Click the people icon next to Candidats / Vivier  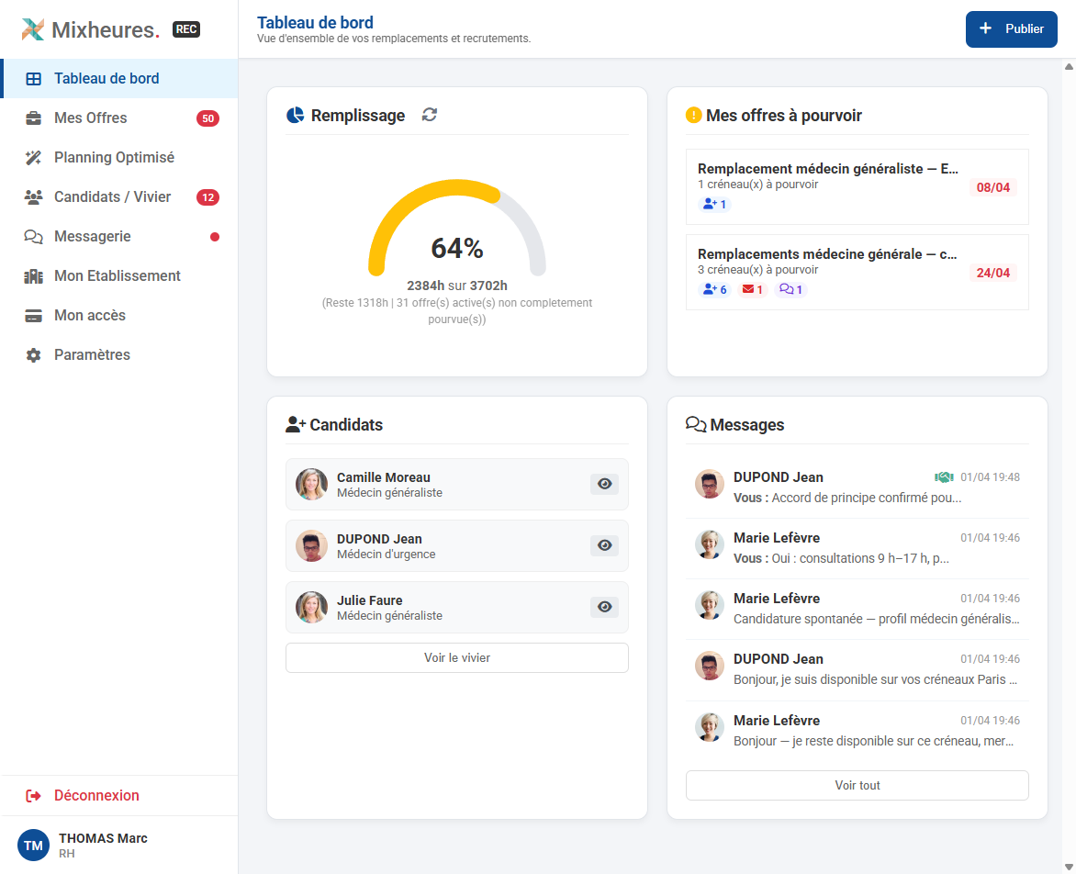[33, 196]
